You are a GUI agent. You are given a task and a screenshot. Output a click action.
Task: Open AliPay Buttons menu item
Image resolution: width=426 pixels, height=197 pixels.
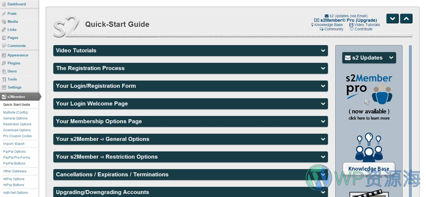coord(14,185)
